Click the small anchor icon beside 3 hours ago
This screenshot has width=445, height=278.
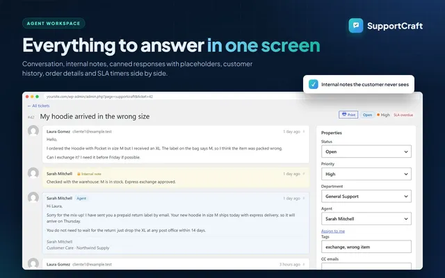click(304, 264)
